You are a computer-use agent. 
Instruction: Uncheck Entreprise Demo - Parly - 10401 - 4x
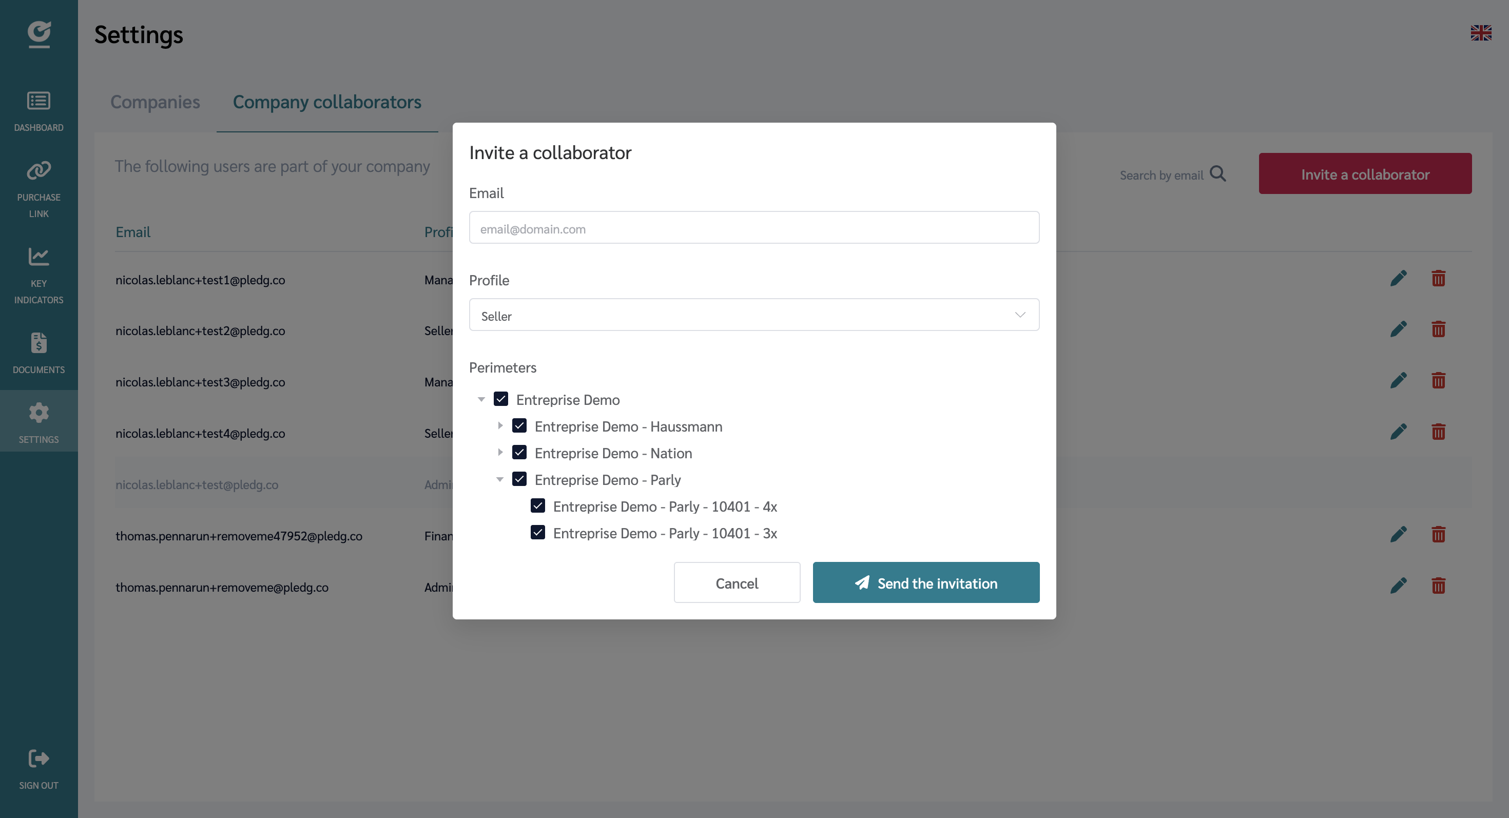coord(538,505)
